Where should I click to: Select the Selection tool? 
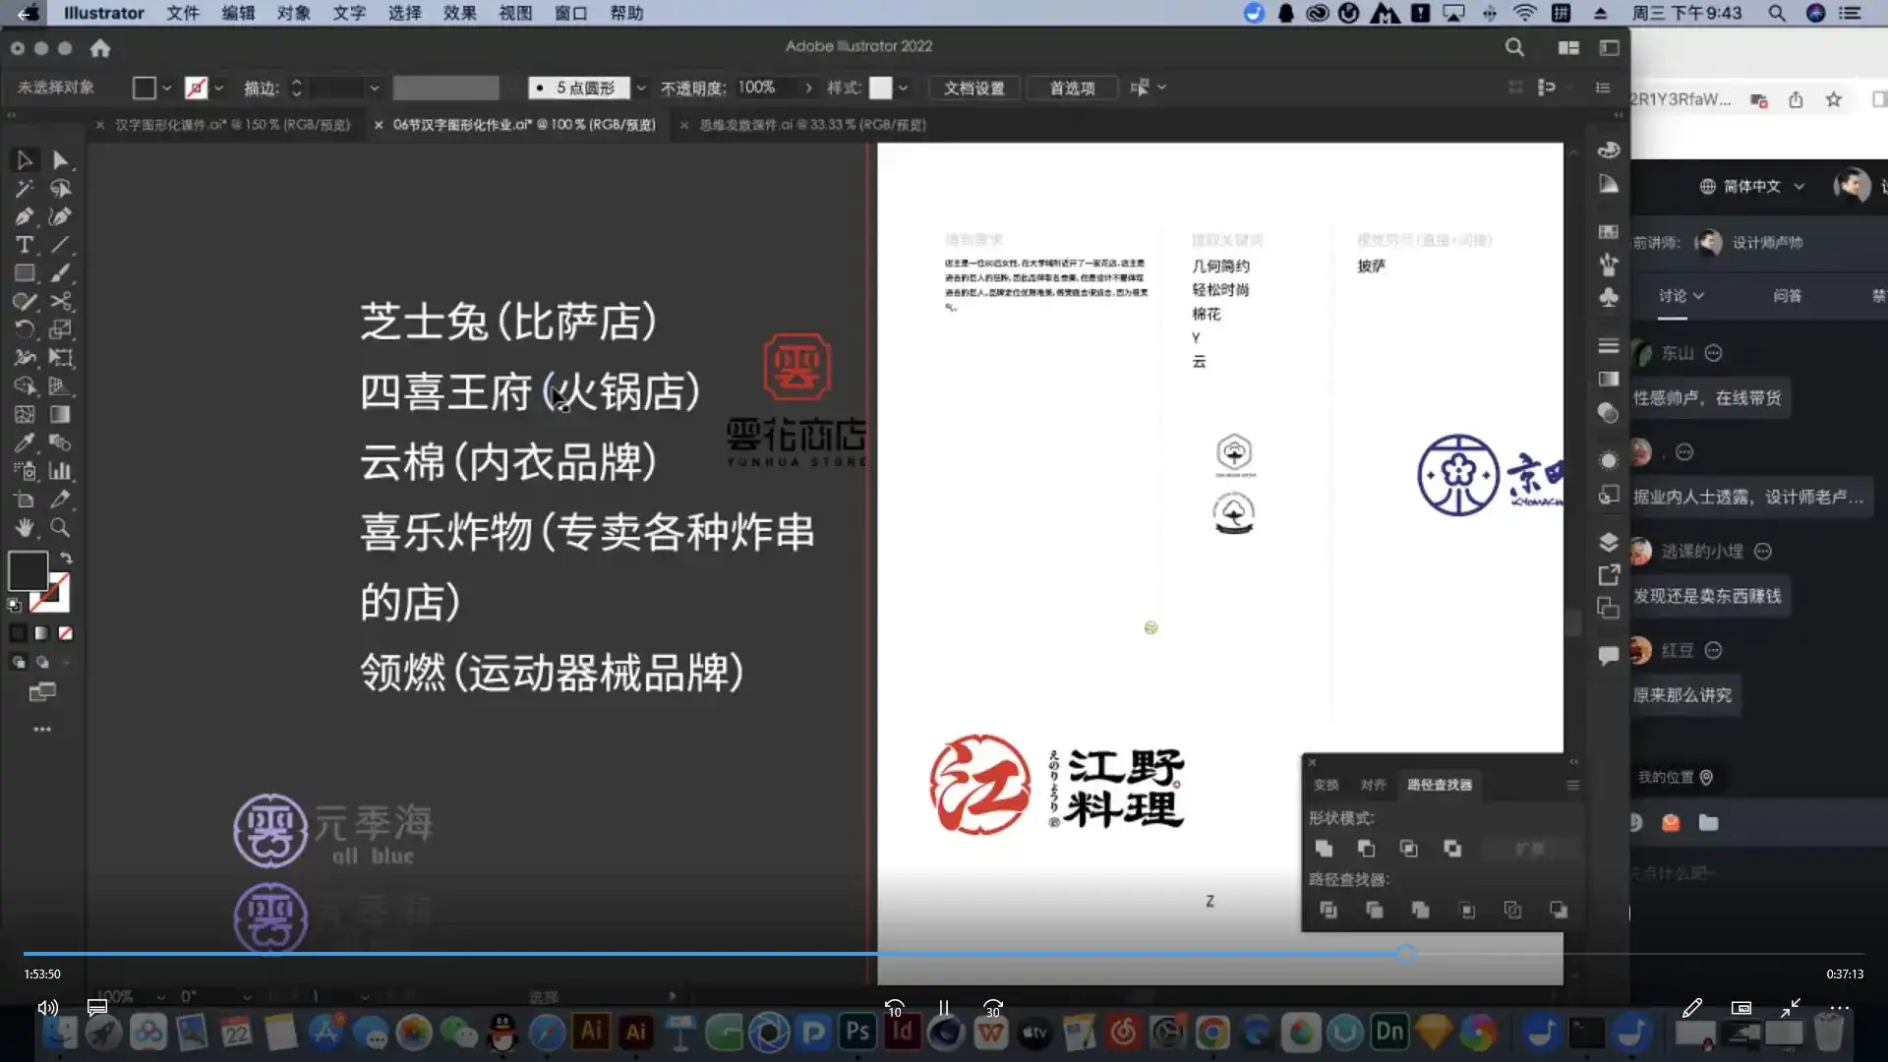24,159
